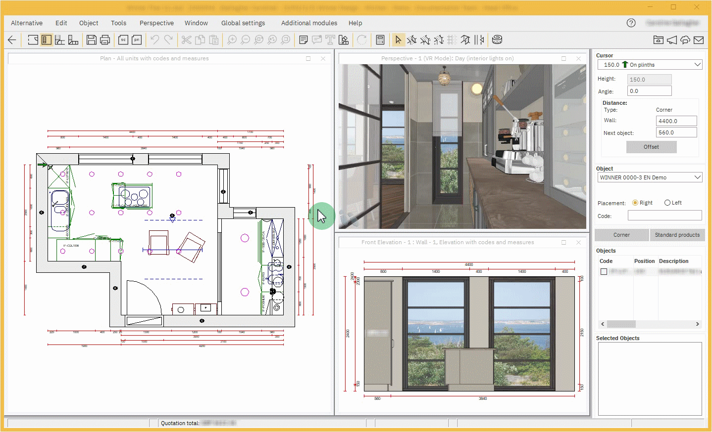Image resolution: width=712 pixels, height=432 pixels.
Task: Open the Additional modules menu
Action: 309,23
